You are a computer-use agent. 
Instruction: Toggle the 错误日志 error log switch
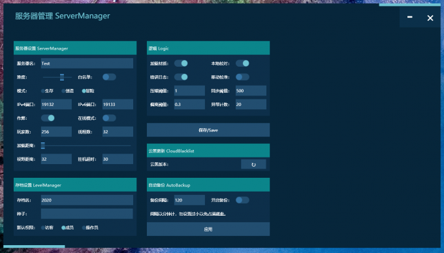(181, 77)
